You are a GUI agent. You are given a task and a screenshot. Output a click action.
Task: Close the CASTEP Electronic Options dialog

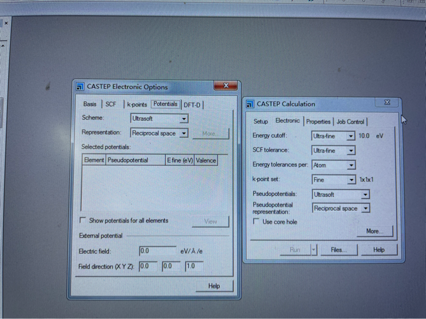pyautogui.click(x=225, y=86)
